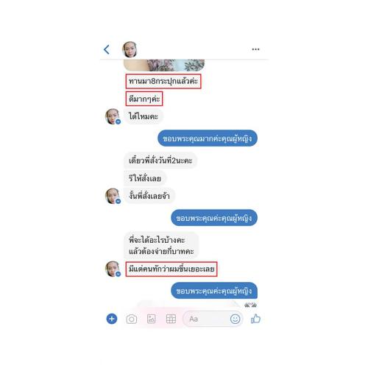
Task: Open the grid apps icon
Action: pyautogui.click(x=171, y=319)
